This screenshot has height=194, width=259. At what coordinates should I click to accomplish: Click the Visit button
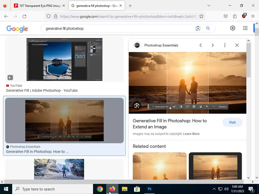tap(232, 123)
